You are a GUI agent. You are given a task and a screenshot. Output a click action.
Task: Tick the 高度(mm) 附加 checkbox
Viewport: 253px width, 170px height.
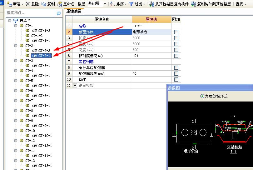click(176, 50)
